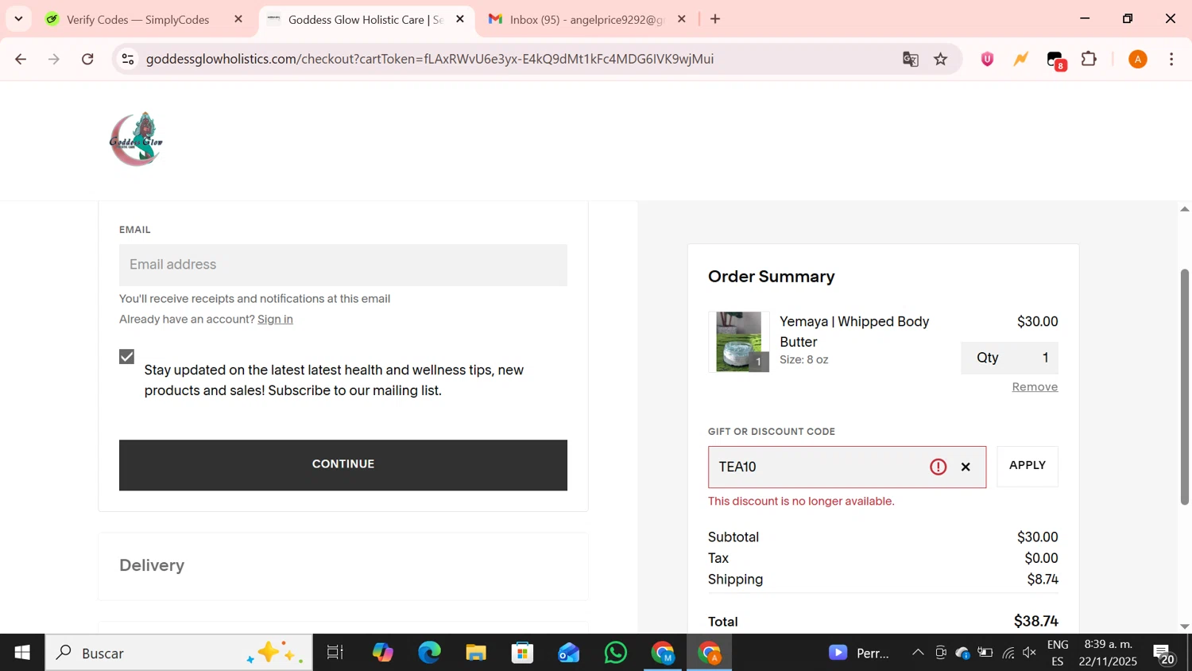Bookmark this page with the star icon
This screenshot has height=671, width=1192.
point(941,59)
